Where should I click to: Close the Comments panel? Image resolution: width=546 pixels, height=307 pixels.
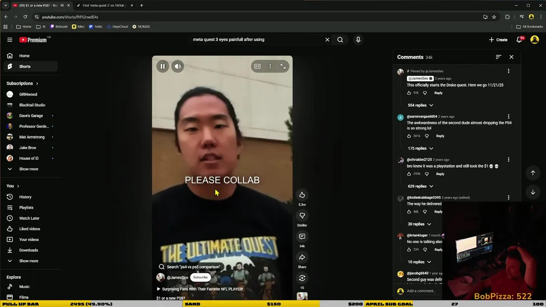point(511,57)
